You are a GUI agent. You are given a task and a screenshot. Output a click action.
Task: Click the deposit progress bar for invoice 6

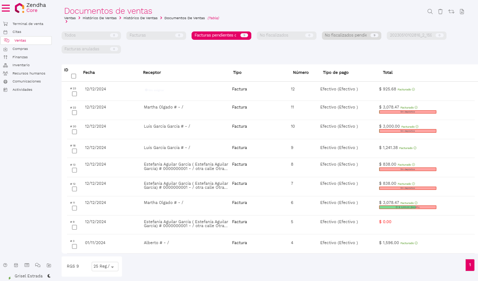(407, 207)
